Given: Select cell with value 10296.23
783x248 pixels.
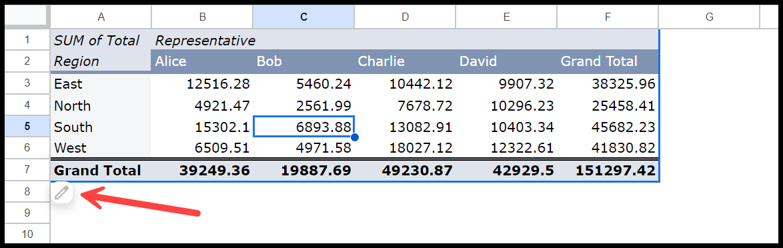Looking at the screenshot, I should pos(506,105).
